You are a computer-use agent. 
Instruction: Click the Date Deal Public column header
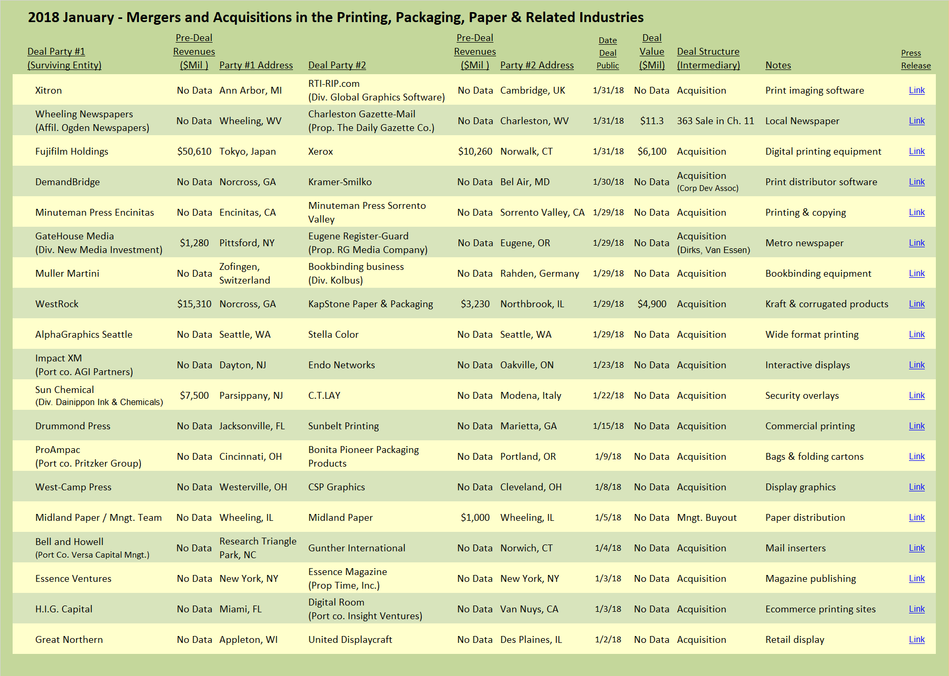pyautogui.click(x=608, y=53)
